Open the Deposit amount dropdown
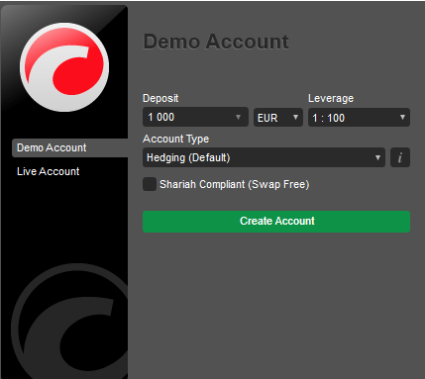Image resolution: width=425 pixels, height=379 pixels. (195, 117)
